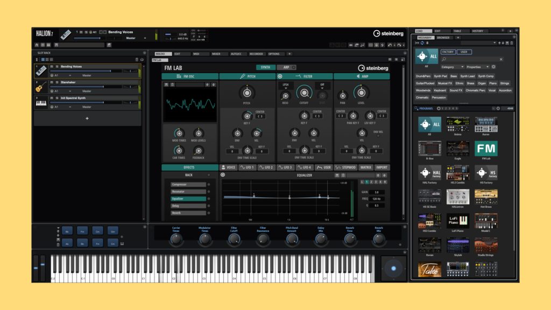This screenshot has height=310, width=551.
Task: Click the IMPORT button
Action: (382, 167)
